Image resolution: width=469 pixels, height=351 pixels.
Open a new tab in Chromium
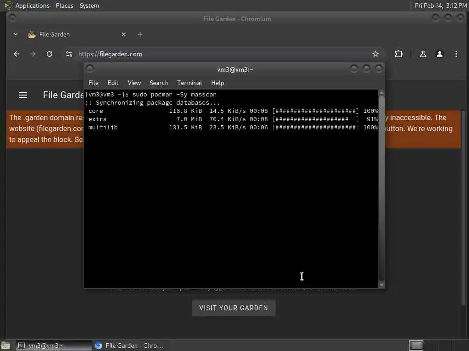[x=140, y=34]
